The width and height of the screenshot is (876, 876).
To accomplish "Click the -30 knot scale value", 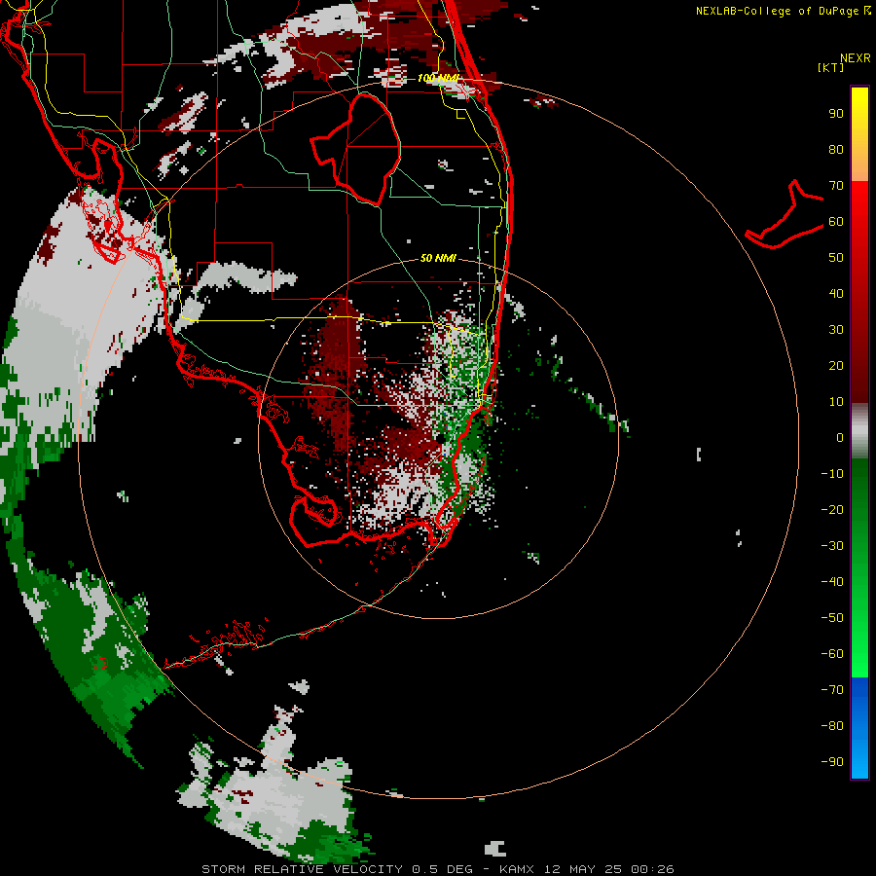I will point(832,546).
